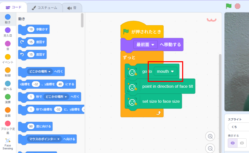Image resolution: width=249 pixels, height=153 pixels.
Task: Hide the sprite with crossed eye icon
Action: click(242, 143)
